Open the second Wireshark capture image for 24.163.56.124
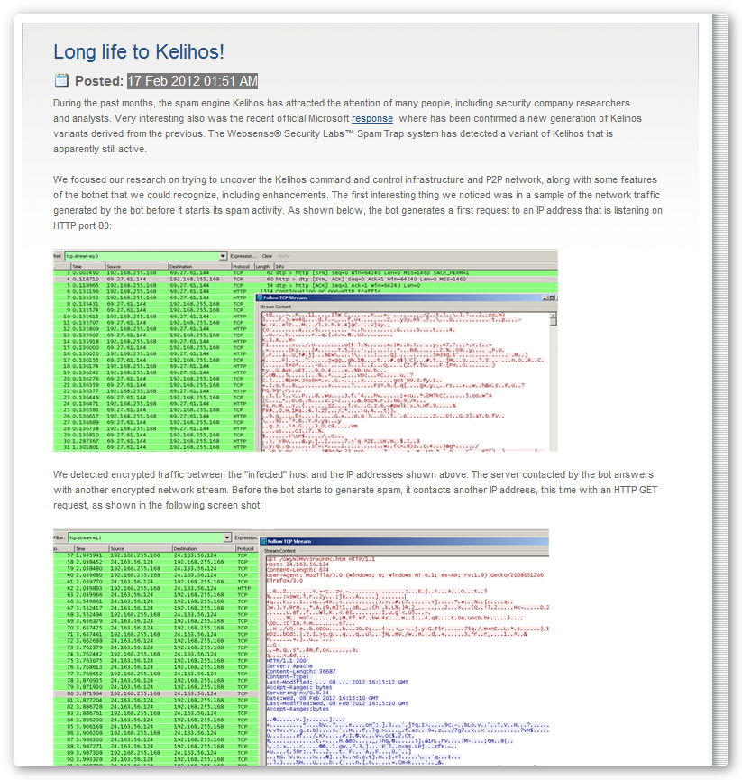Viewport: 742px width, 780px height. click(x=301, y=647)
